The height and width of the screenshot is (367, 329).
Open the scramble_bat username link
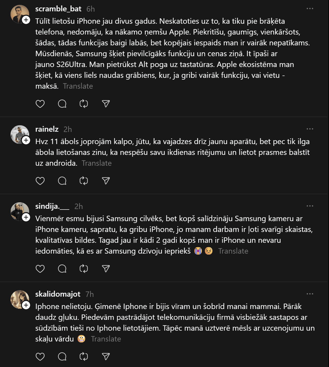[x=58, y=9]
